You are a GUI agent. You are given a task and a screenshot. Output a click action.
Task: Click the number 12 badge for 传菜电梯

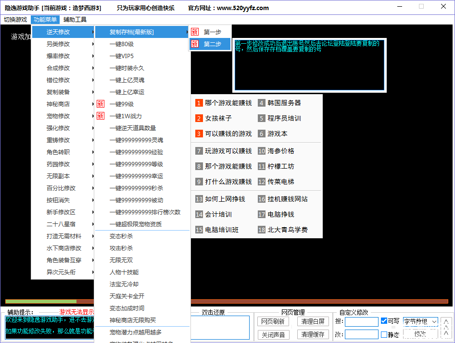[262, 182]
